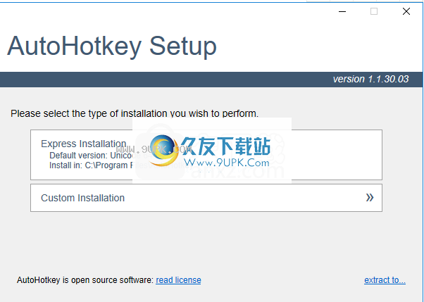Screen dimensions: 424x302
Task: Minimize the AutoHotkey Setup window
Action: click(x=342, y=11)
